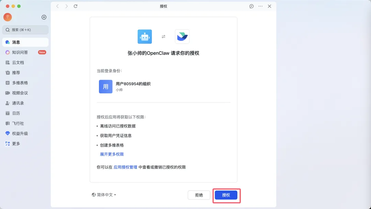Click the Feishu bird logo icon
The height and width of the screenshot is (209, 371).
[182, 37]
